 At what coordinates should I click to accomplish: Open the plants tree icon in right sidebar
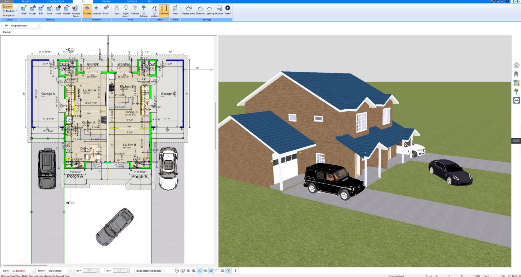click(516, 91)
